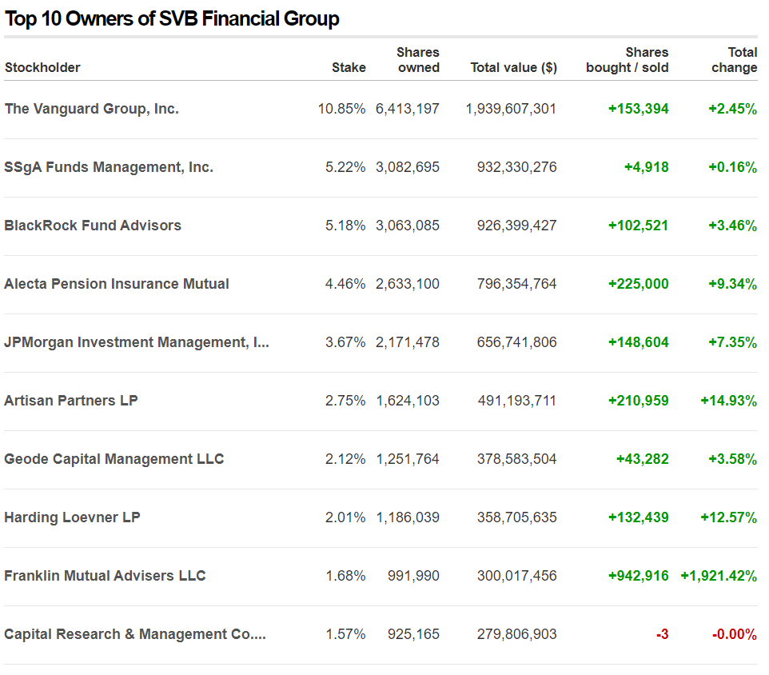Select total value 656,741,806
The height and width of the screenshot is (675, 769).
pyautogui.click(x=517, y=342)
